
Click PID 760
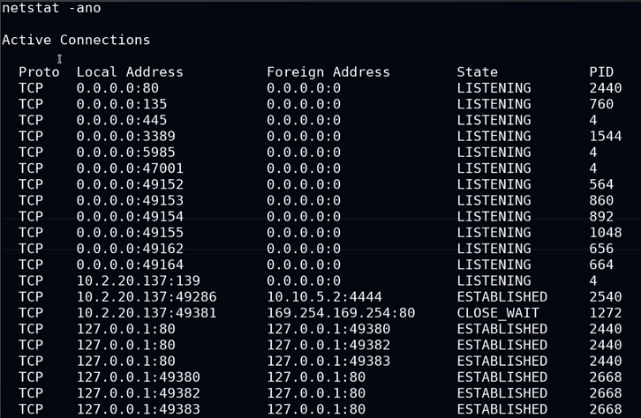pos(601,104)
